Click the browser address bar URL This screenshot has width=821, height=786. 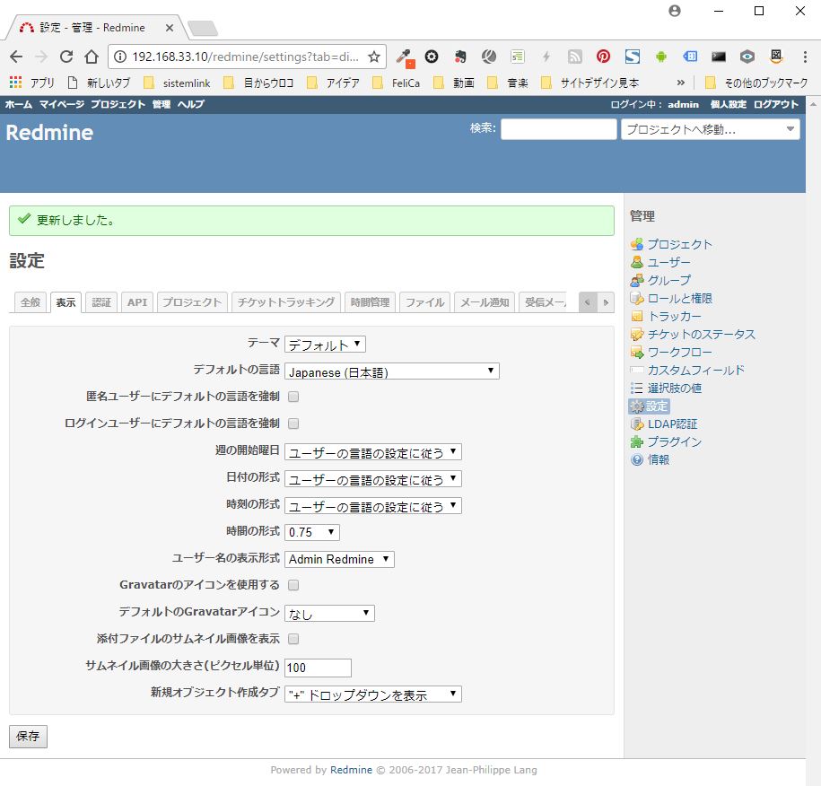245,57
